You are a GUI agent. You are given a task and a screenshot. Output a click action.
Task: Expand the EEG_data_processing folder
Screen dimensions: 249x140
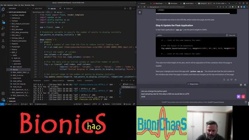20,32
